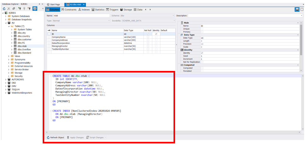Select the dbo.country table
Viewport: 305px width, 145px height.
click(23, 36)
